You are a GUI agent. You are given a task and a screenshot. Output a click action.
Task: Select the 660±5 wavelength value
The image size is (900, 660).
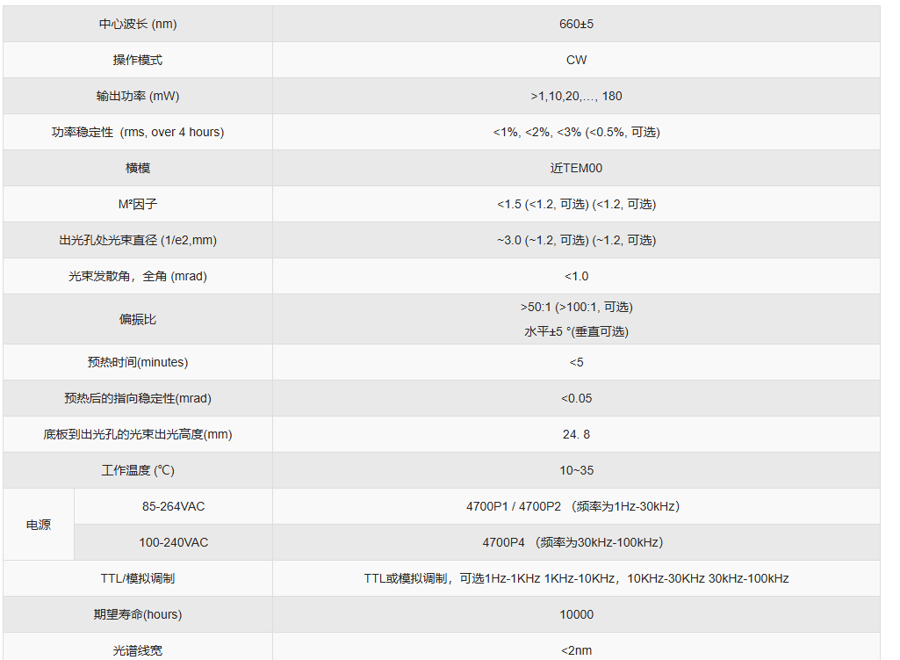[576, 24]
